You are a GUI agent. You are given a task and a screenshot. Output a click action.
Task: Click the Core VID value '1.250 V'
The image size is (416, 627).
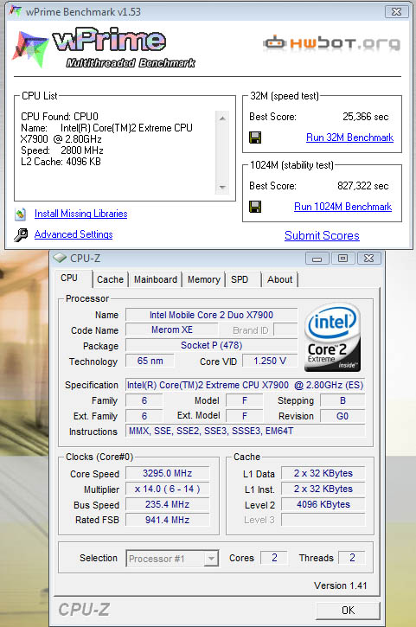click(x=270, y=361)
